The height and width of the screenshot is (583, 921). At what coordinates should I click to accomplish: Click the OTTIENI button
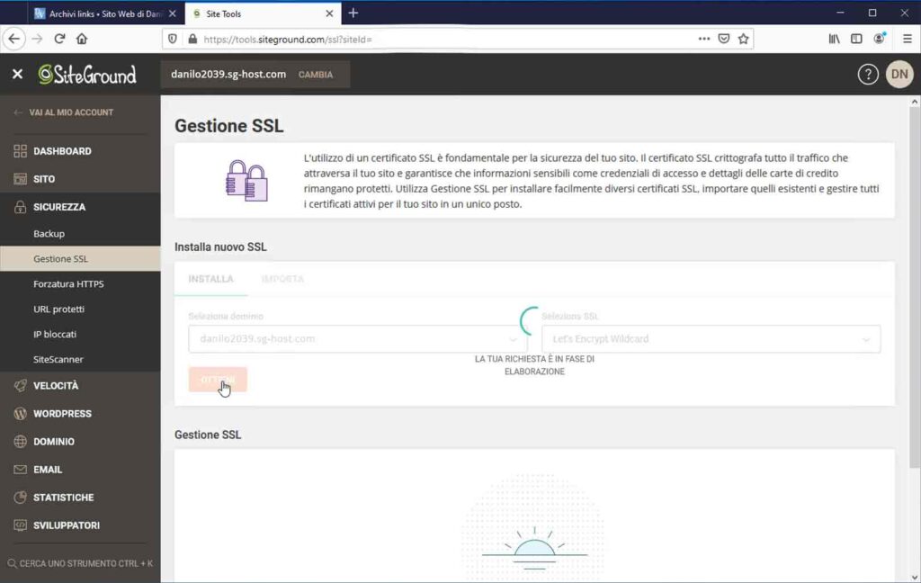[x=218, y=380]
